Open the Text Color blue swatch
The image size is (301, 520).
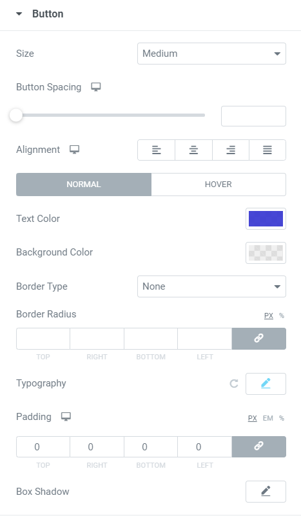click(x=266, y=219)
